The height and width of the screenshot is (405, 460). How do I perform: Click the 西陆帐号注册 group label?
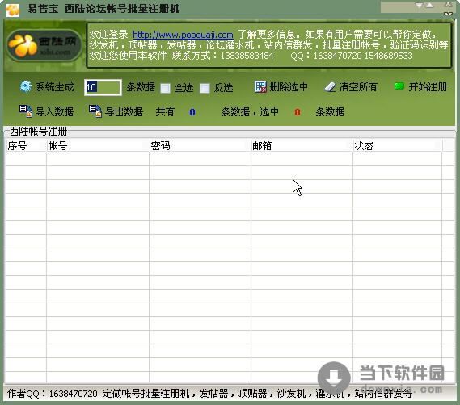(39, 132)
